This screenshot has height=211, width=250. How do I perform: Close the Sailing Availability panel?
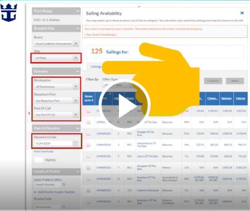242,13
